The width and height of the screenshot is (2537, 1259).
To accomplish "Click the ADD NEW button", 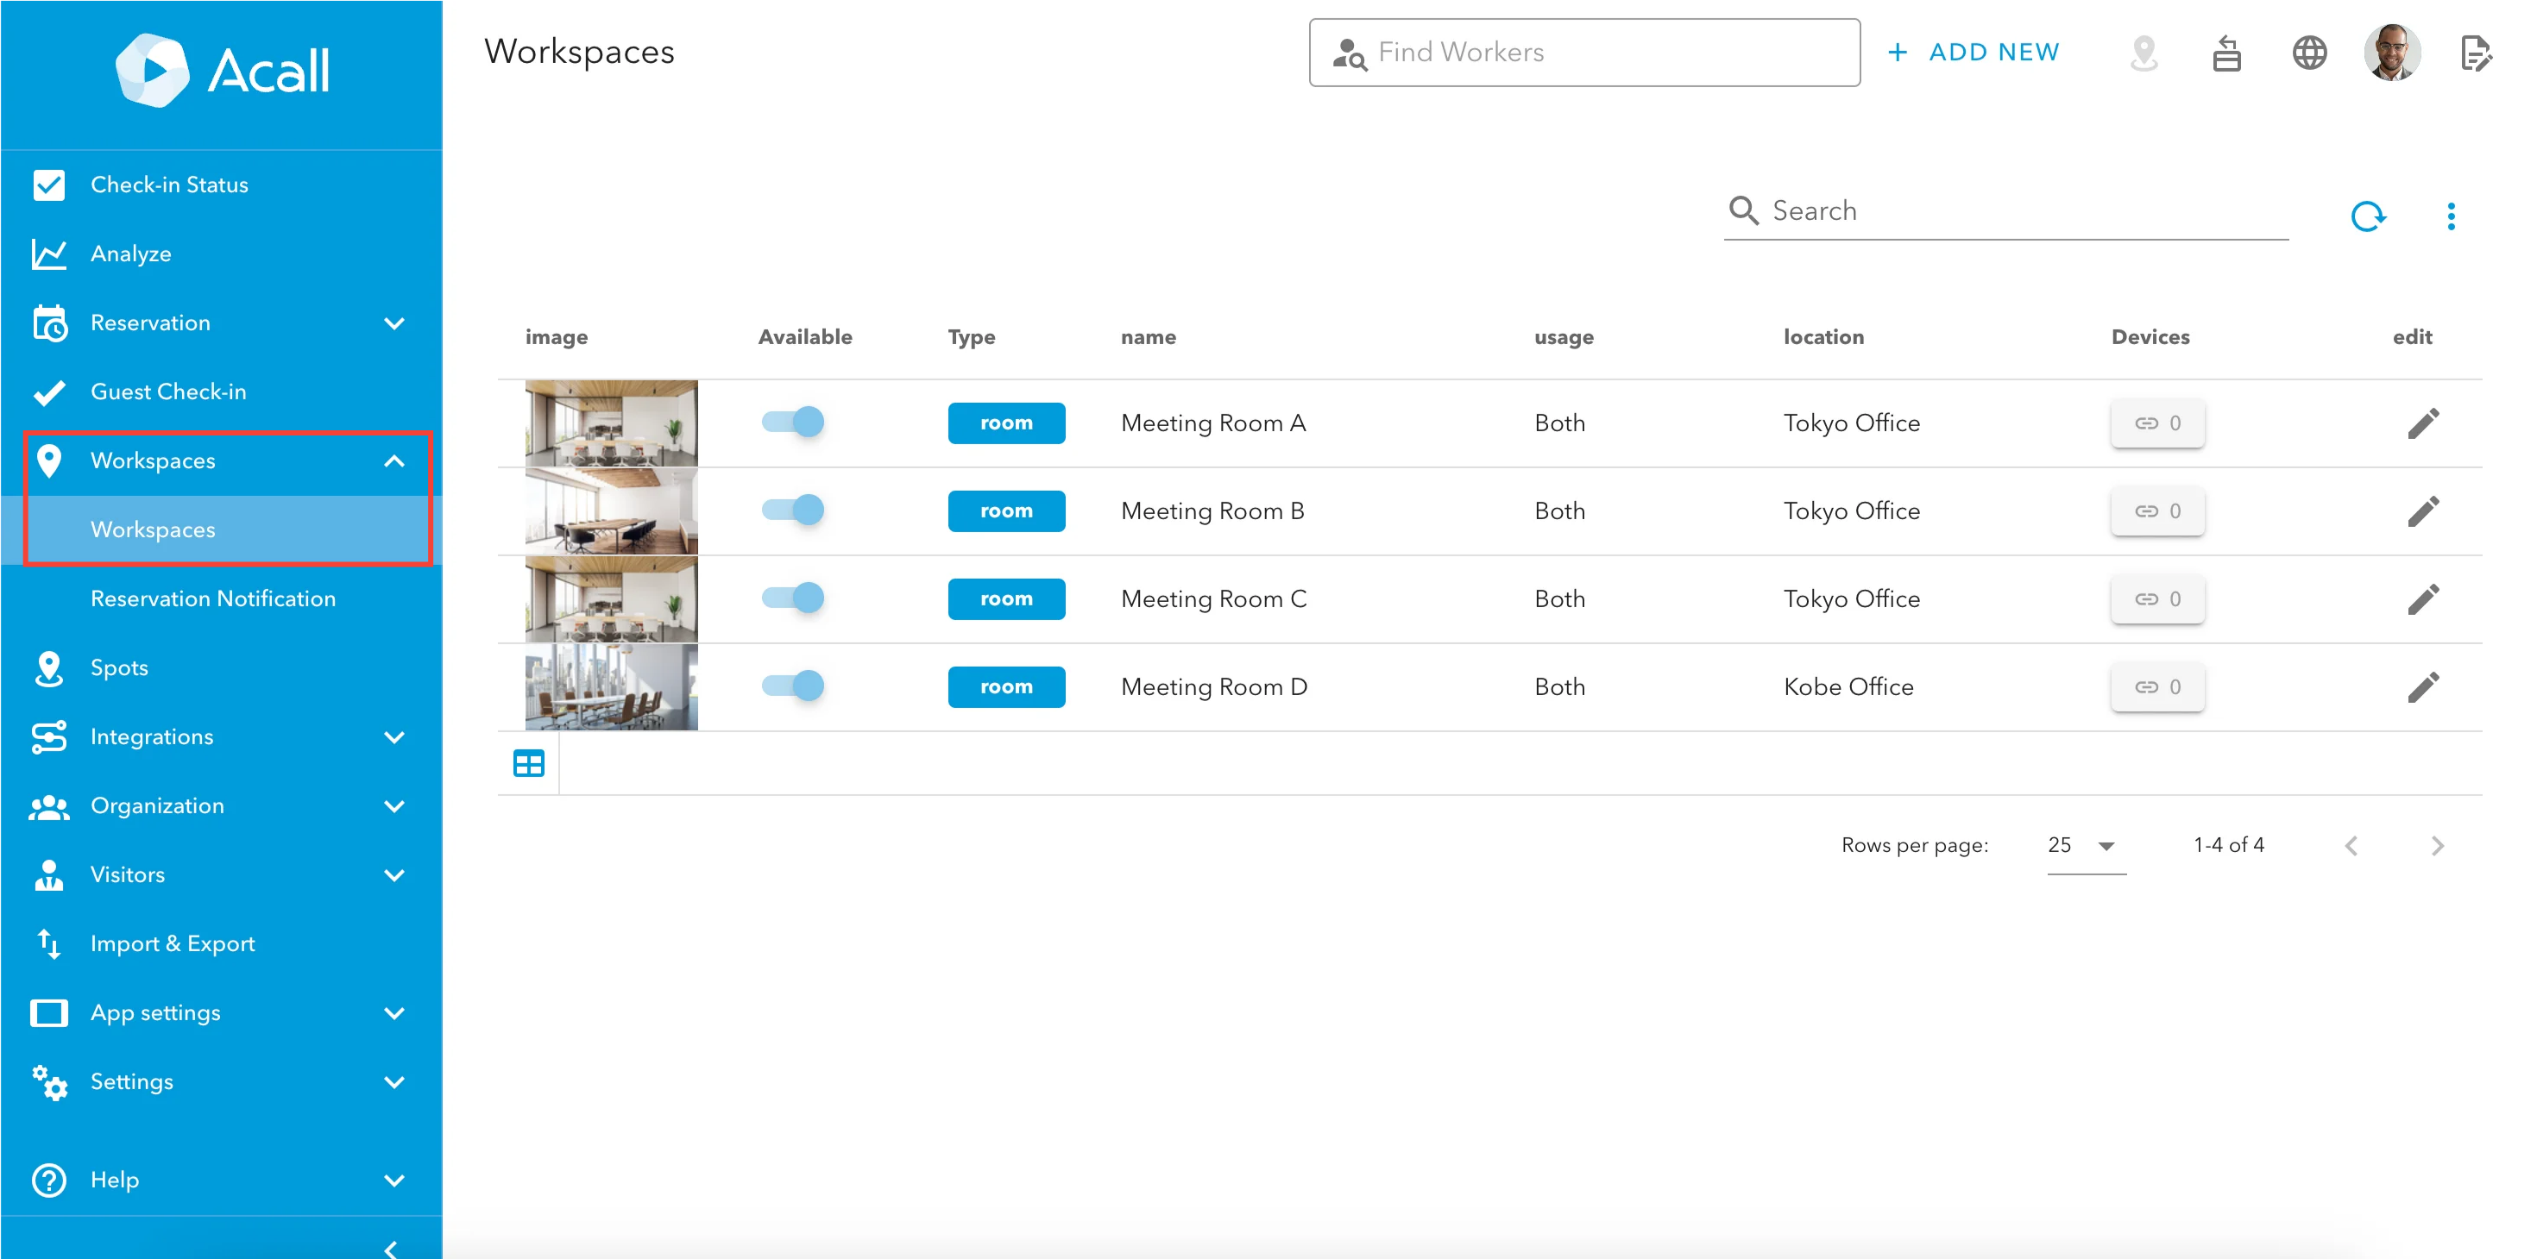I will point(1973,53).
